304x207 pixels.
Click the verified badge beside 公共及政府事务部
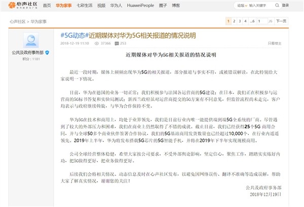click(x=47, y=52)
